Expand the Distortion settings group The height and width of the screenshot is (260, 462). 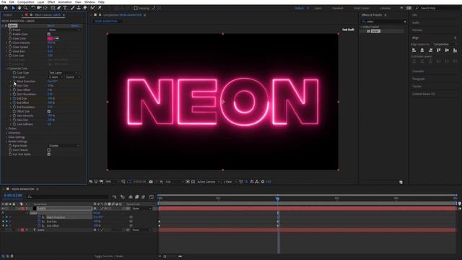click(x=6, y=133)
